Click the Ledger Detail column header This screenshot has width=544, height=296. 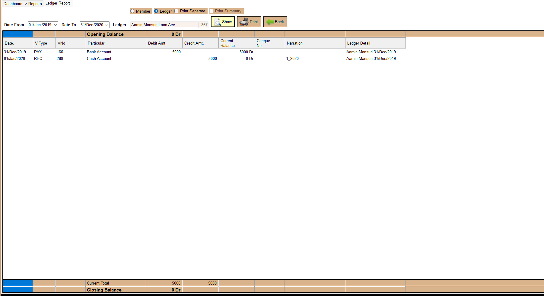(x=375, y=43)
